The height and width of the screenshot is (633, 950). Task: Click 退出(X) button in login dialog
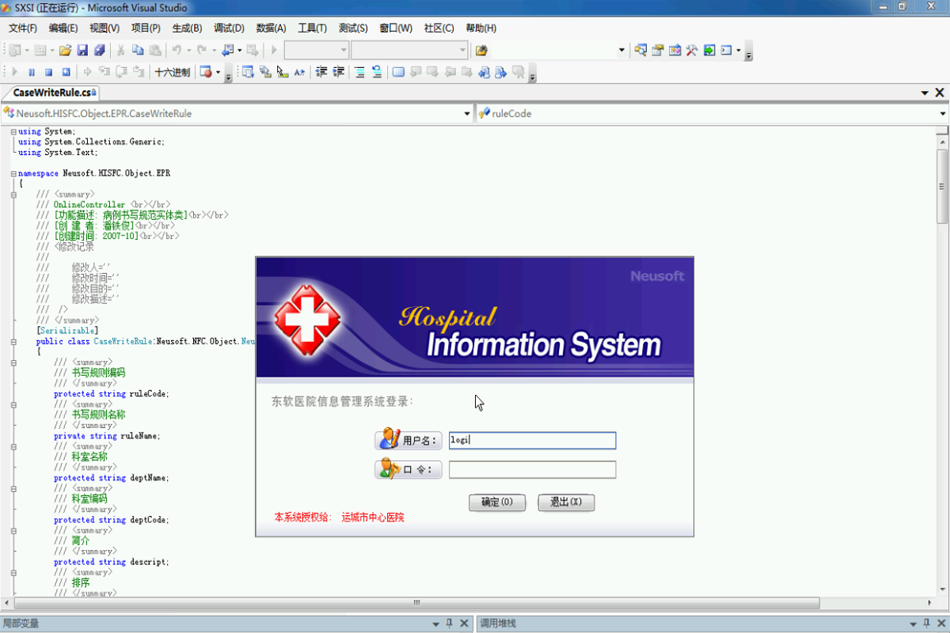click(x=566, y=502)
